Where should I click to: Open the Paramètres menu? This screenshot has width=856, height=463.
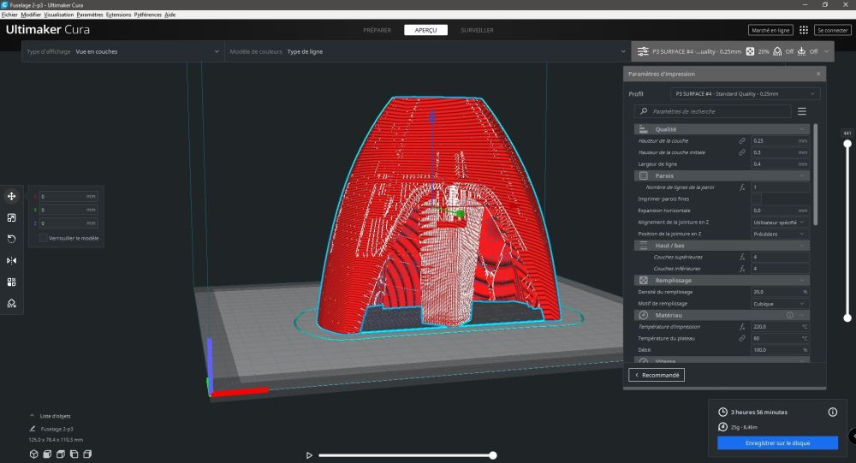coord(90,15)
